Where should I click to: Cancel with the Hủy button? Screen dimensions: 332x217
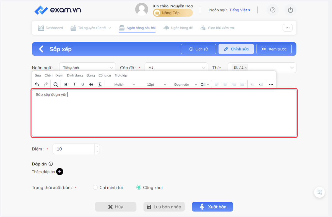tap(116, 207)
